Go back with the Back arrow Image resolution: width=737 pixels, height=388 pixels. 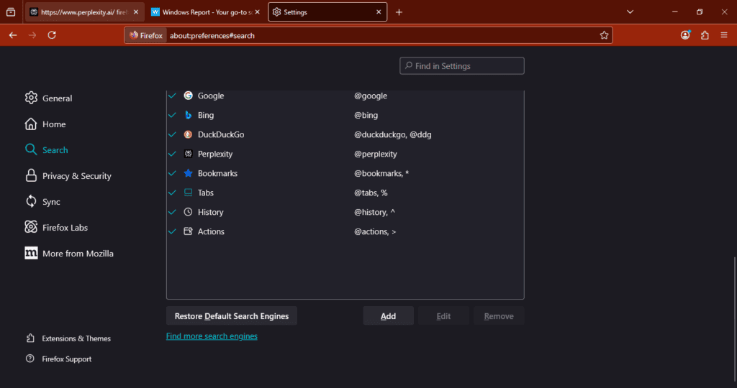[x=13, y=35]
